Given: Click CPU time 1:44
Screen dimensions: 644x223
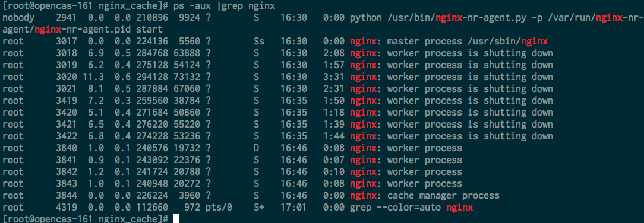Looking at the screenshot, I should point(334,136).
